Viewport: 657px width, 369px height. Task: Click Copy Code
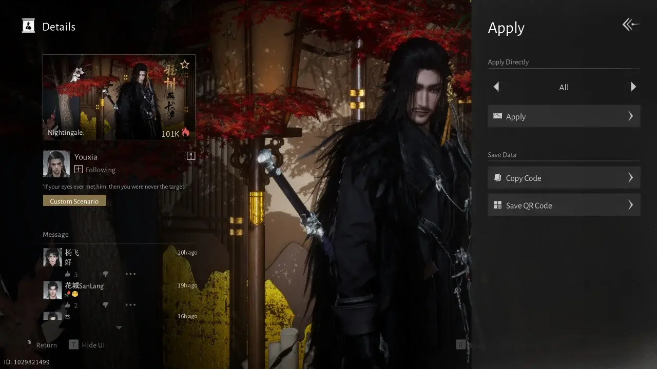(564, 178)
